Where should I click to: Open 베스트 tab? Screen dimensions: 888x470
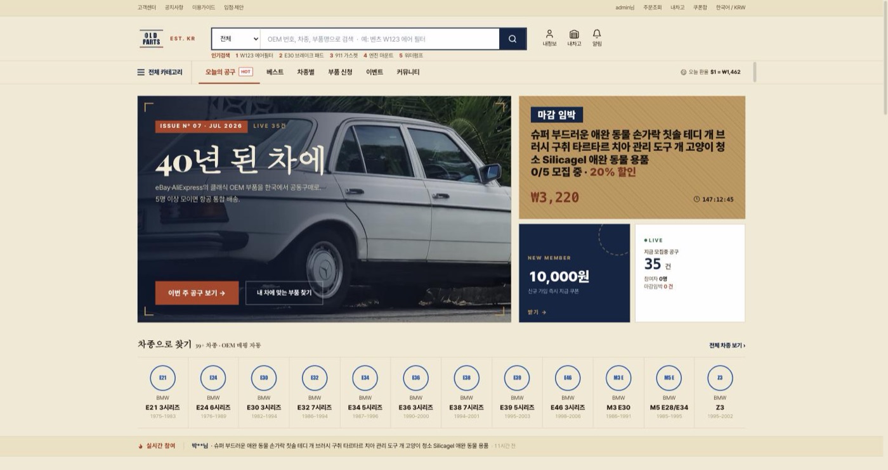(x=275, y=72)
